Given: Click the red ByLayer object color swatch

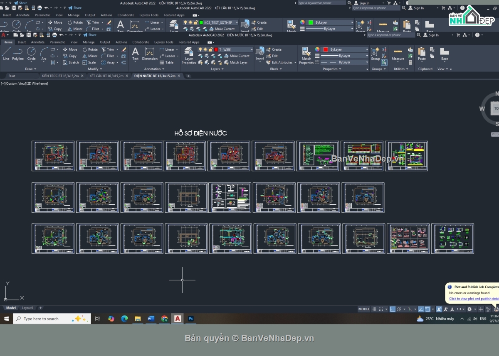Looking at the screenshot, I should click(x=326, y=49).
